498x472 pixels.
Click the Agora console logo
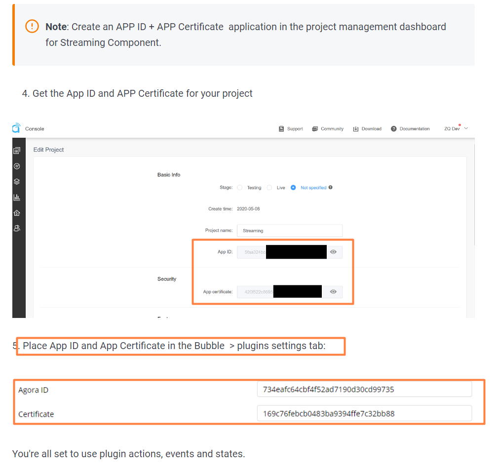tap(16, 128)
